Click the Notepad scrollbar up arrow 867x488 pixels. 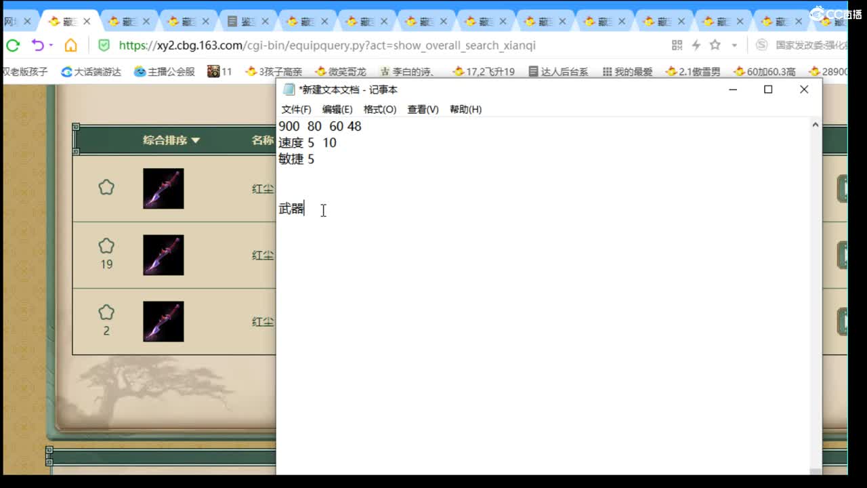(815, 125)
